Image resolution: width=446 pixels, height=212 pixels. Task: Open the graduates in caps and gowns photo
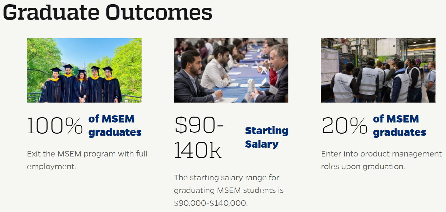click(84, 70)
